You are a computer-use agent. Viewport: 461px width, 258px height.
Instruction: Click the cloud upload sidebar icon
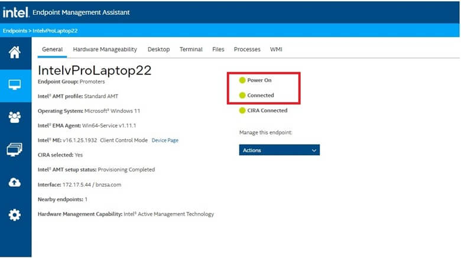click(14, 182)
